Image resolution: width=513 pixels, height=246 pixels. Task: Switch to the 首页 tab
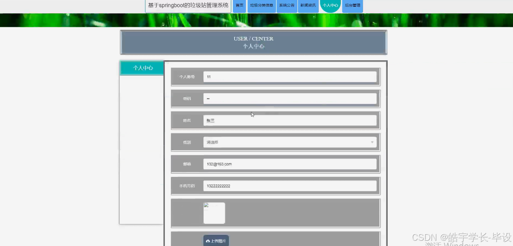239,6
